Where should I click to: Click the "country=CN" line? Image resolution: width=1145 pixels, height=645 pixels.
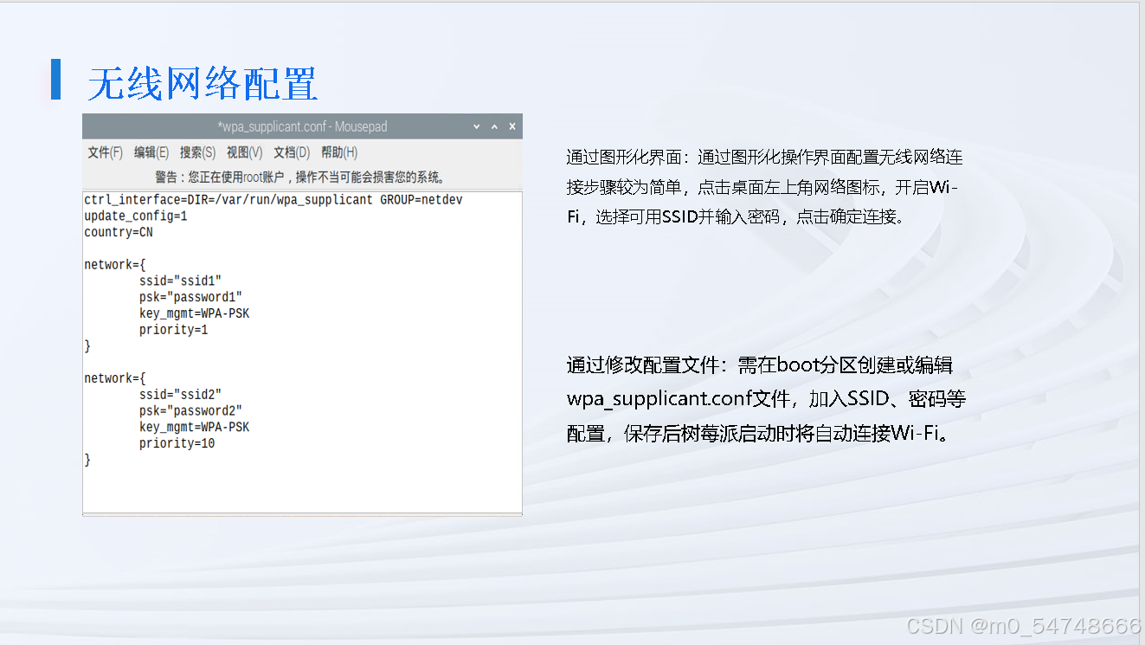(119, 232)
